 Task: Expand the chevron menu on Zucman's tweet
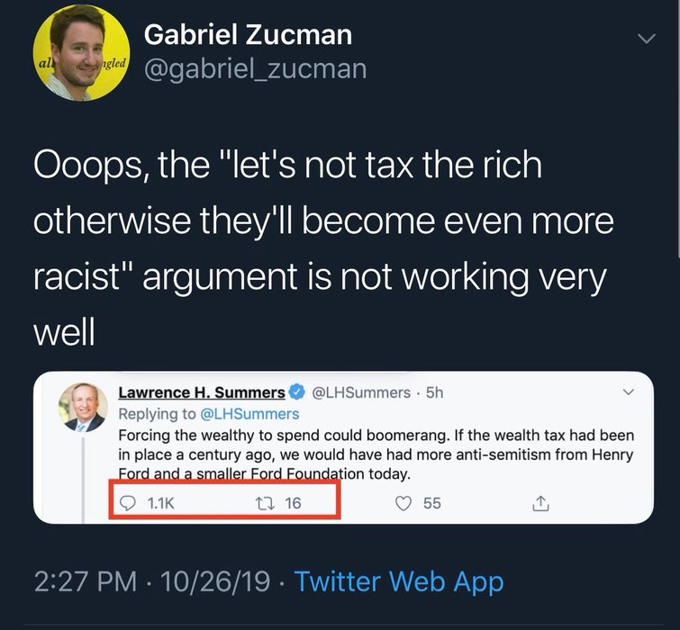click(x=645, y=39)
